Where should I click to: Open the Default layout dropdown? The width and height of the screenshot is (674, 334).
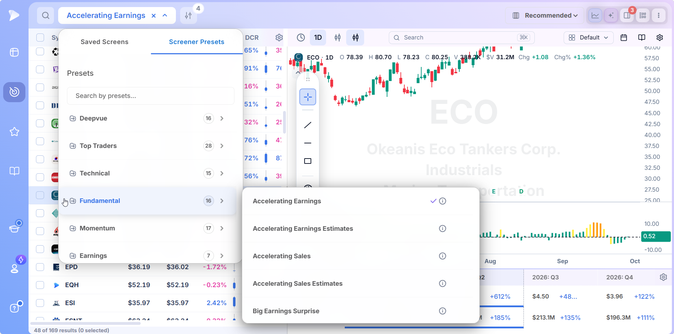(588, 38)
